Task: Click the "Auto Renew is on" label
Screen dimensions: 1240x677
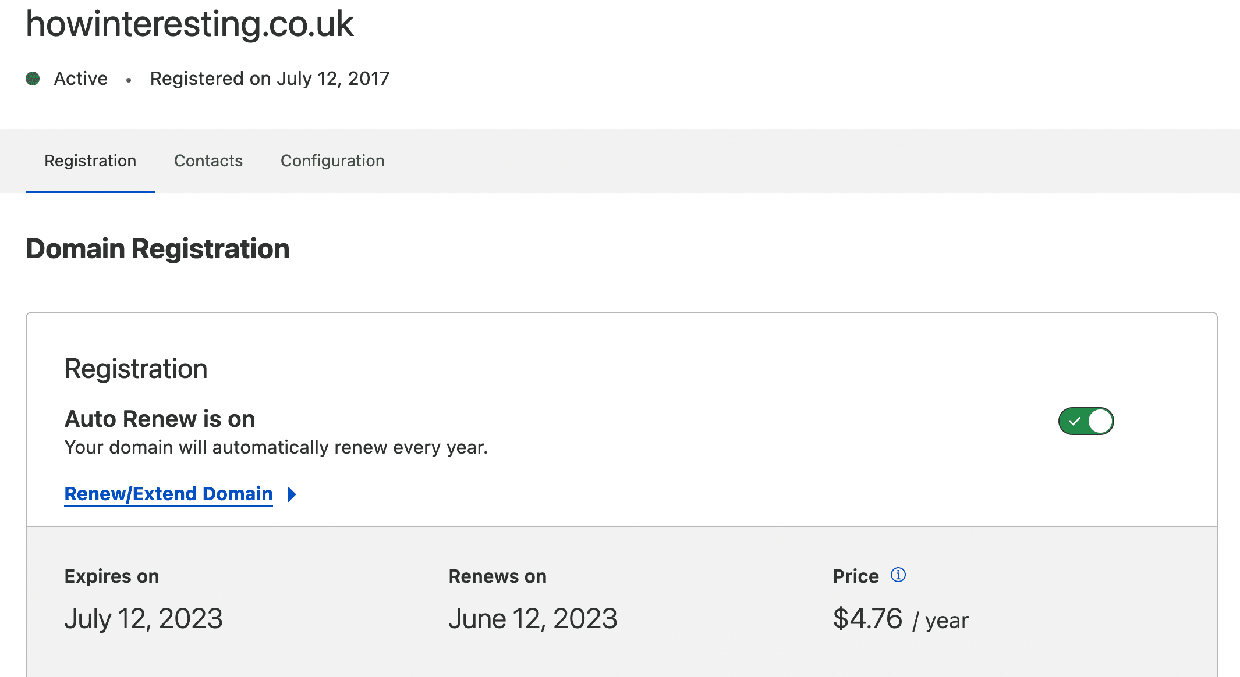Action: (x=160, y=419)
